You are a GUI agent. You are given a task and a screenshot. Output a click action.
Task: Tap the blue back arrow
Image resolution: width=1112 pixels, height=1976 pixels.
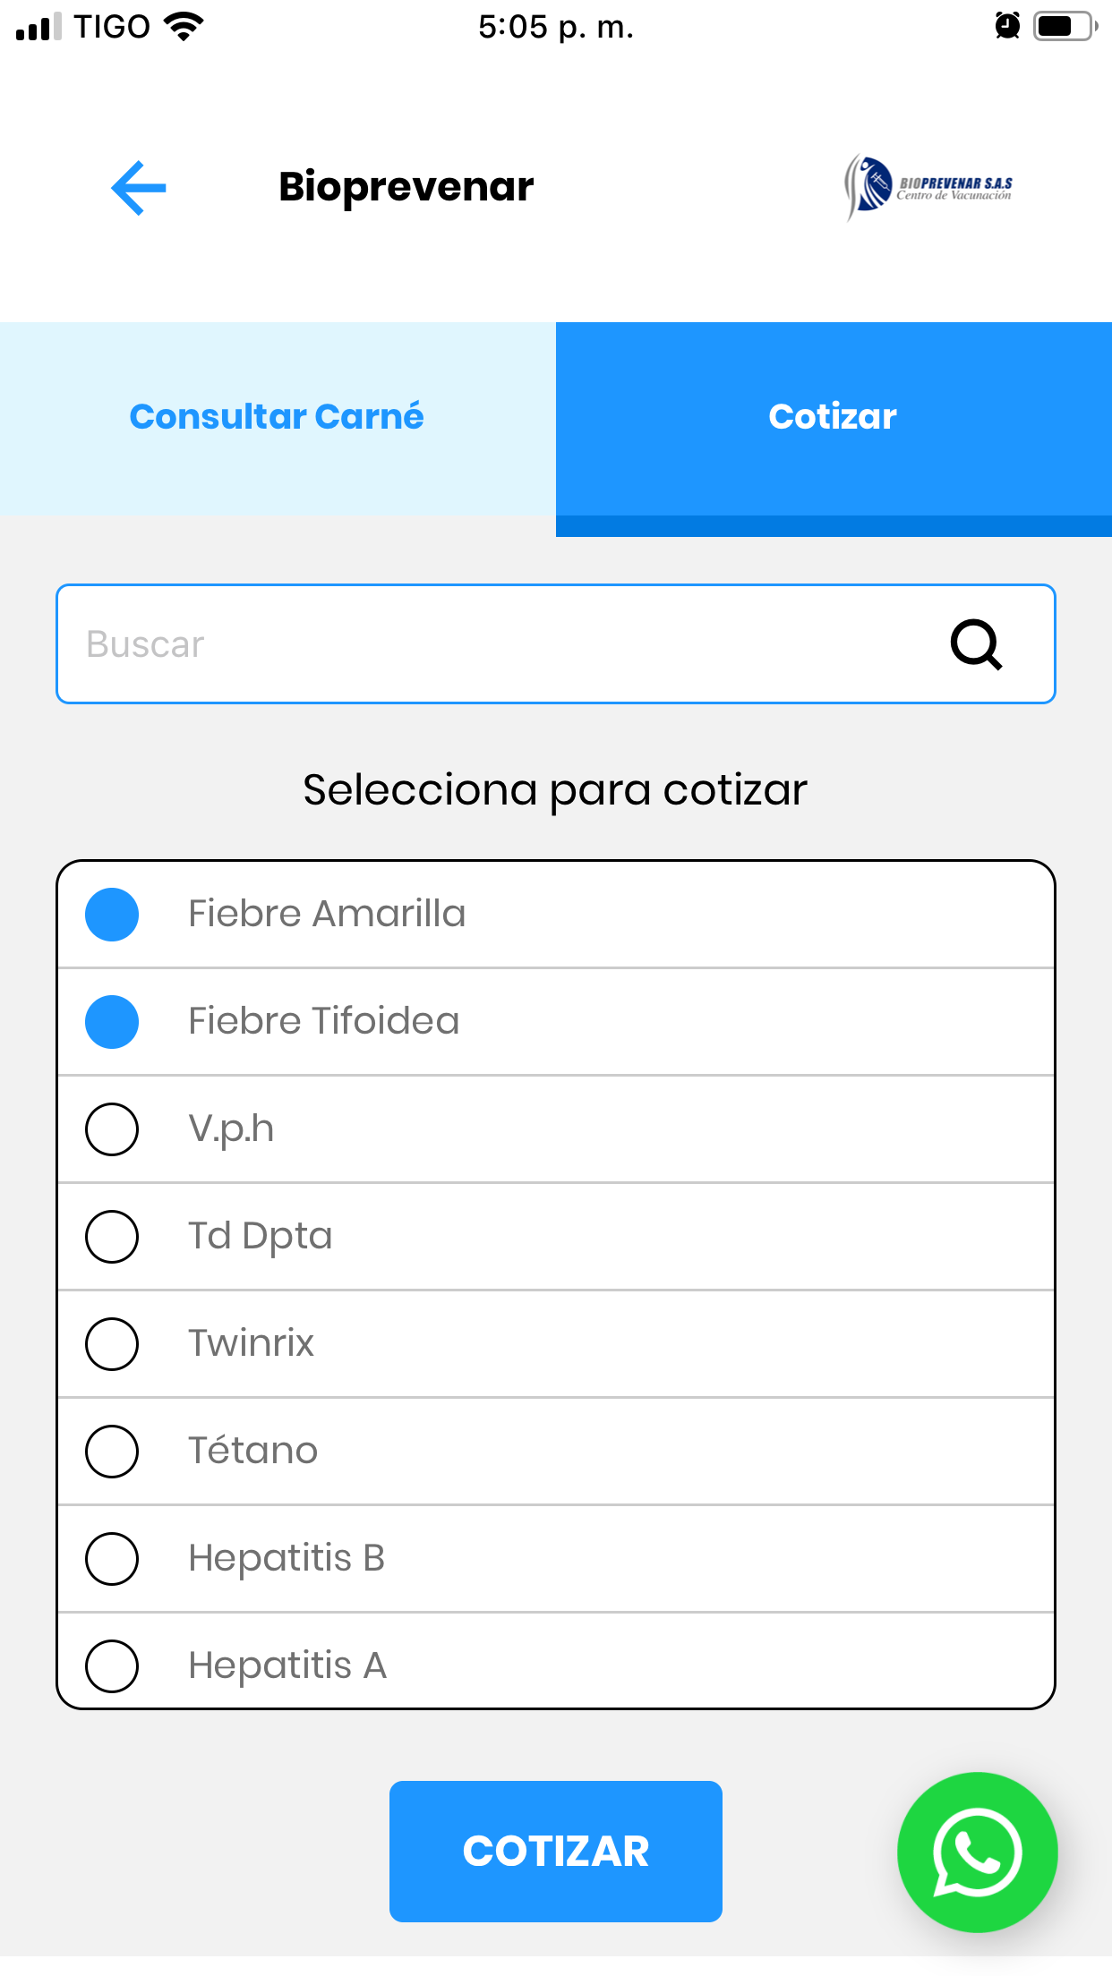coord(139,188)
